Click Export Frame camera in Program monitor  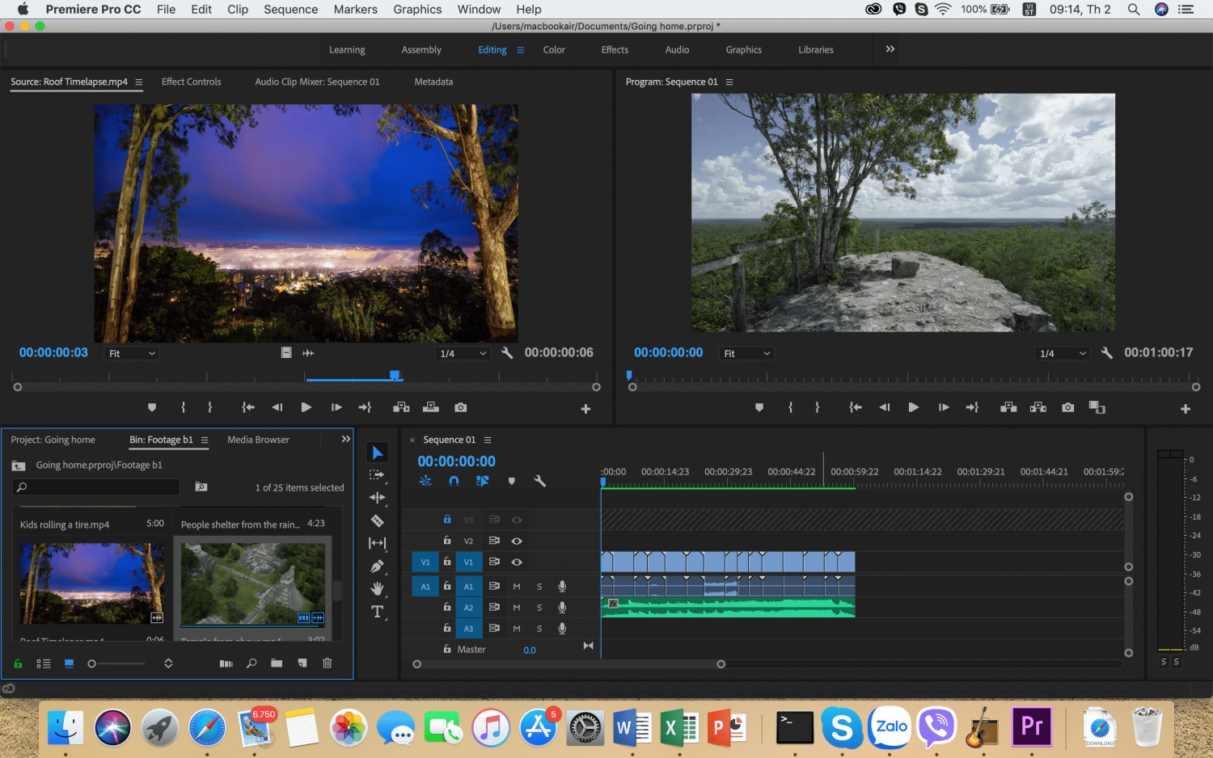pyautogui.click(x=1068, y=407)
